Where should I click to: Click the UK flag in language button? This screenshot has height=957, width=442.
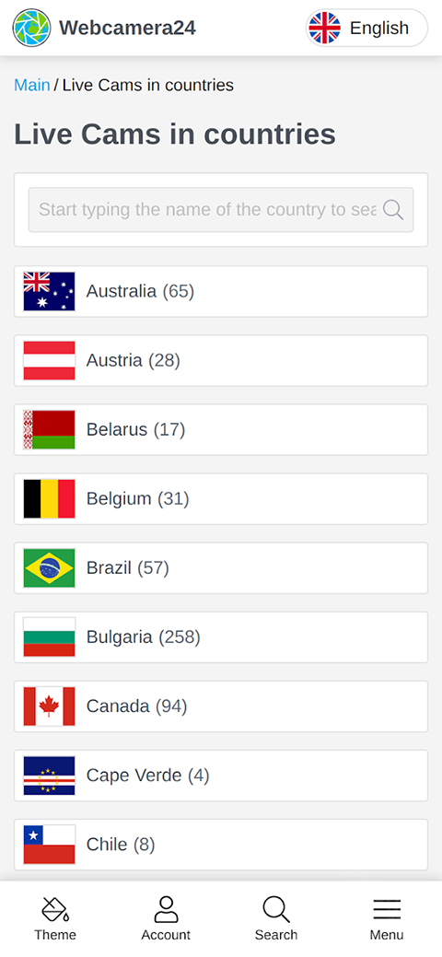coord(325,28)
